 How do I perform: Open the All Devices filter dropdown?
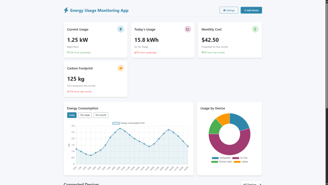pyautogui.click(x=251, y=184)
